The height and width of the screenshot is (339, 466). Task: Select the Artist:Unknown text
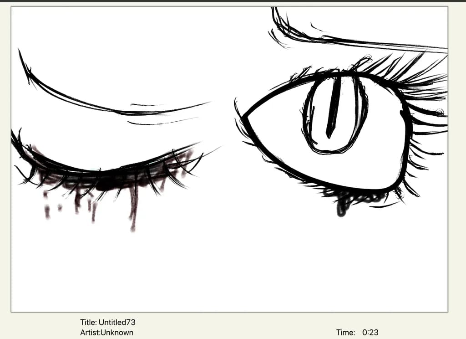(x=106, y=333)
